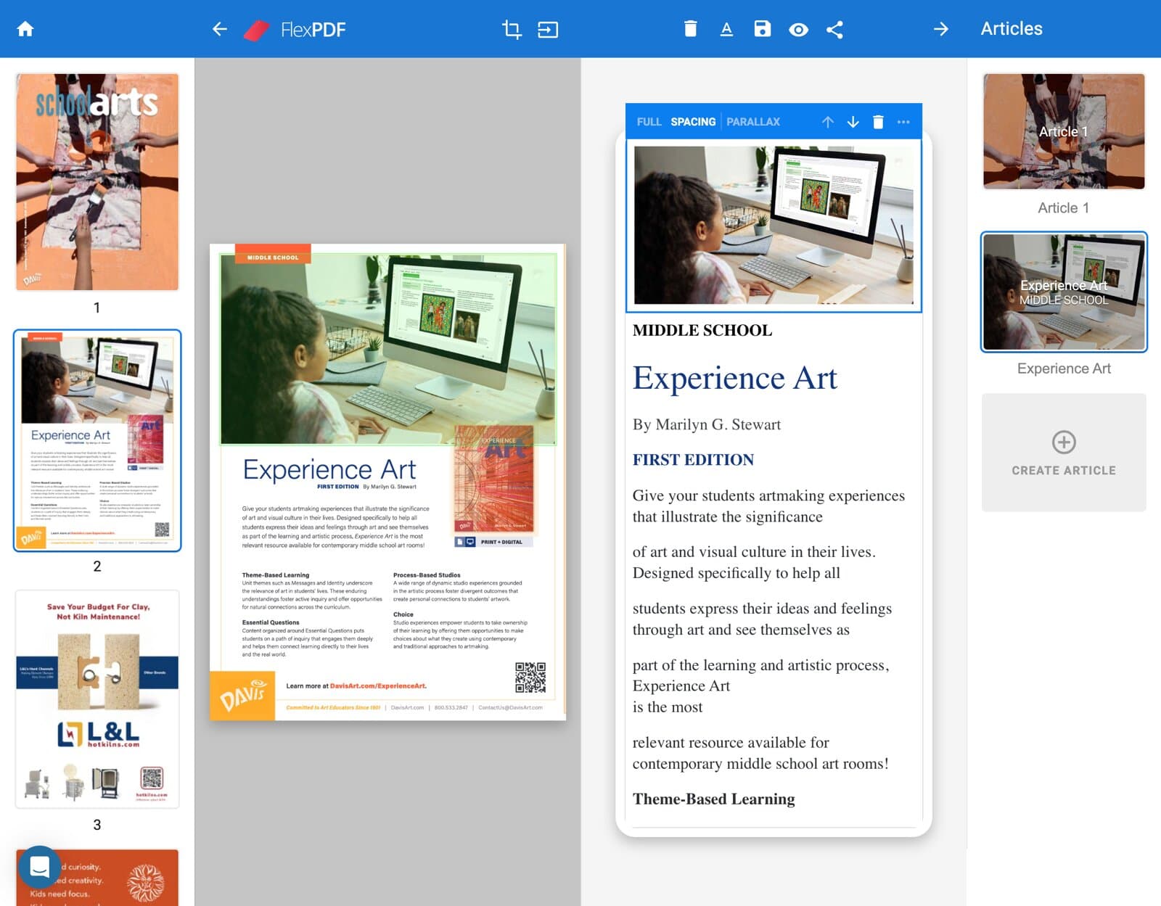Click the FlexPDF red logo
This screenshot has height=906, width=1161.
coord(255,30)
